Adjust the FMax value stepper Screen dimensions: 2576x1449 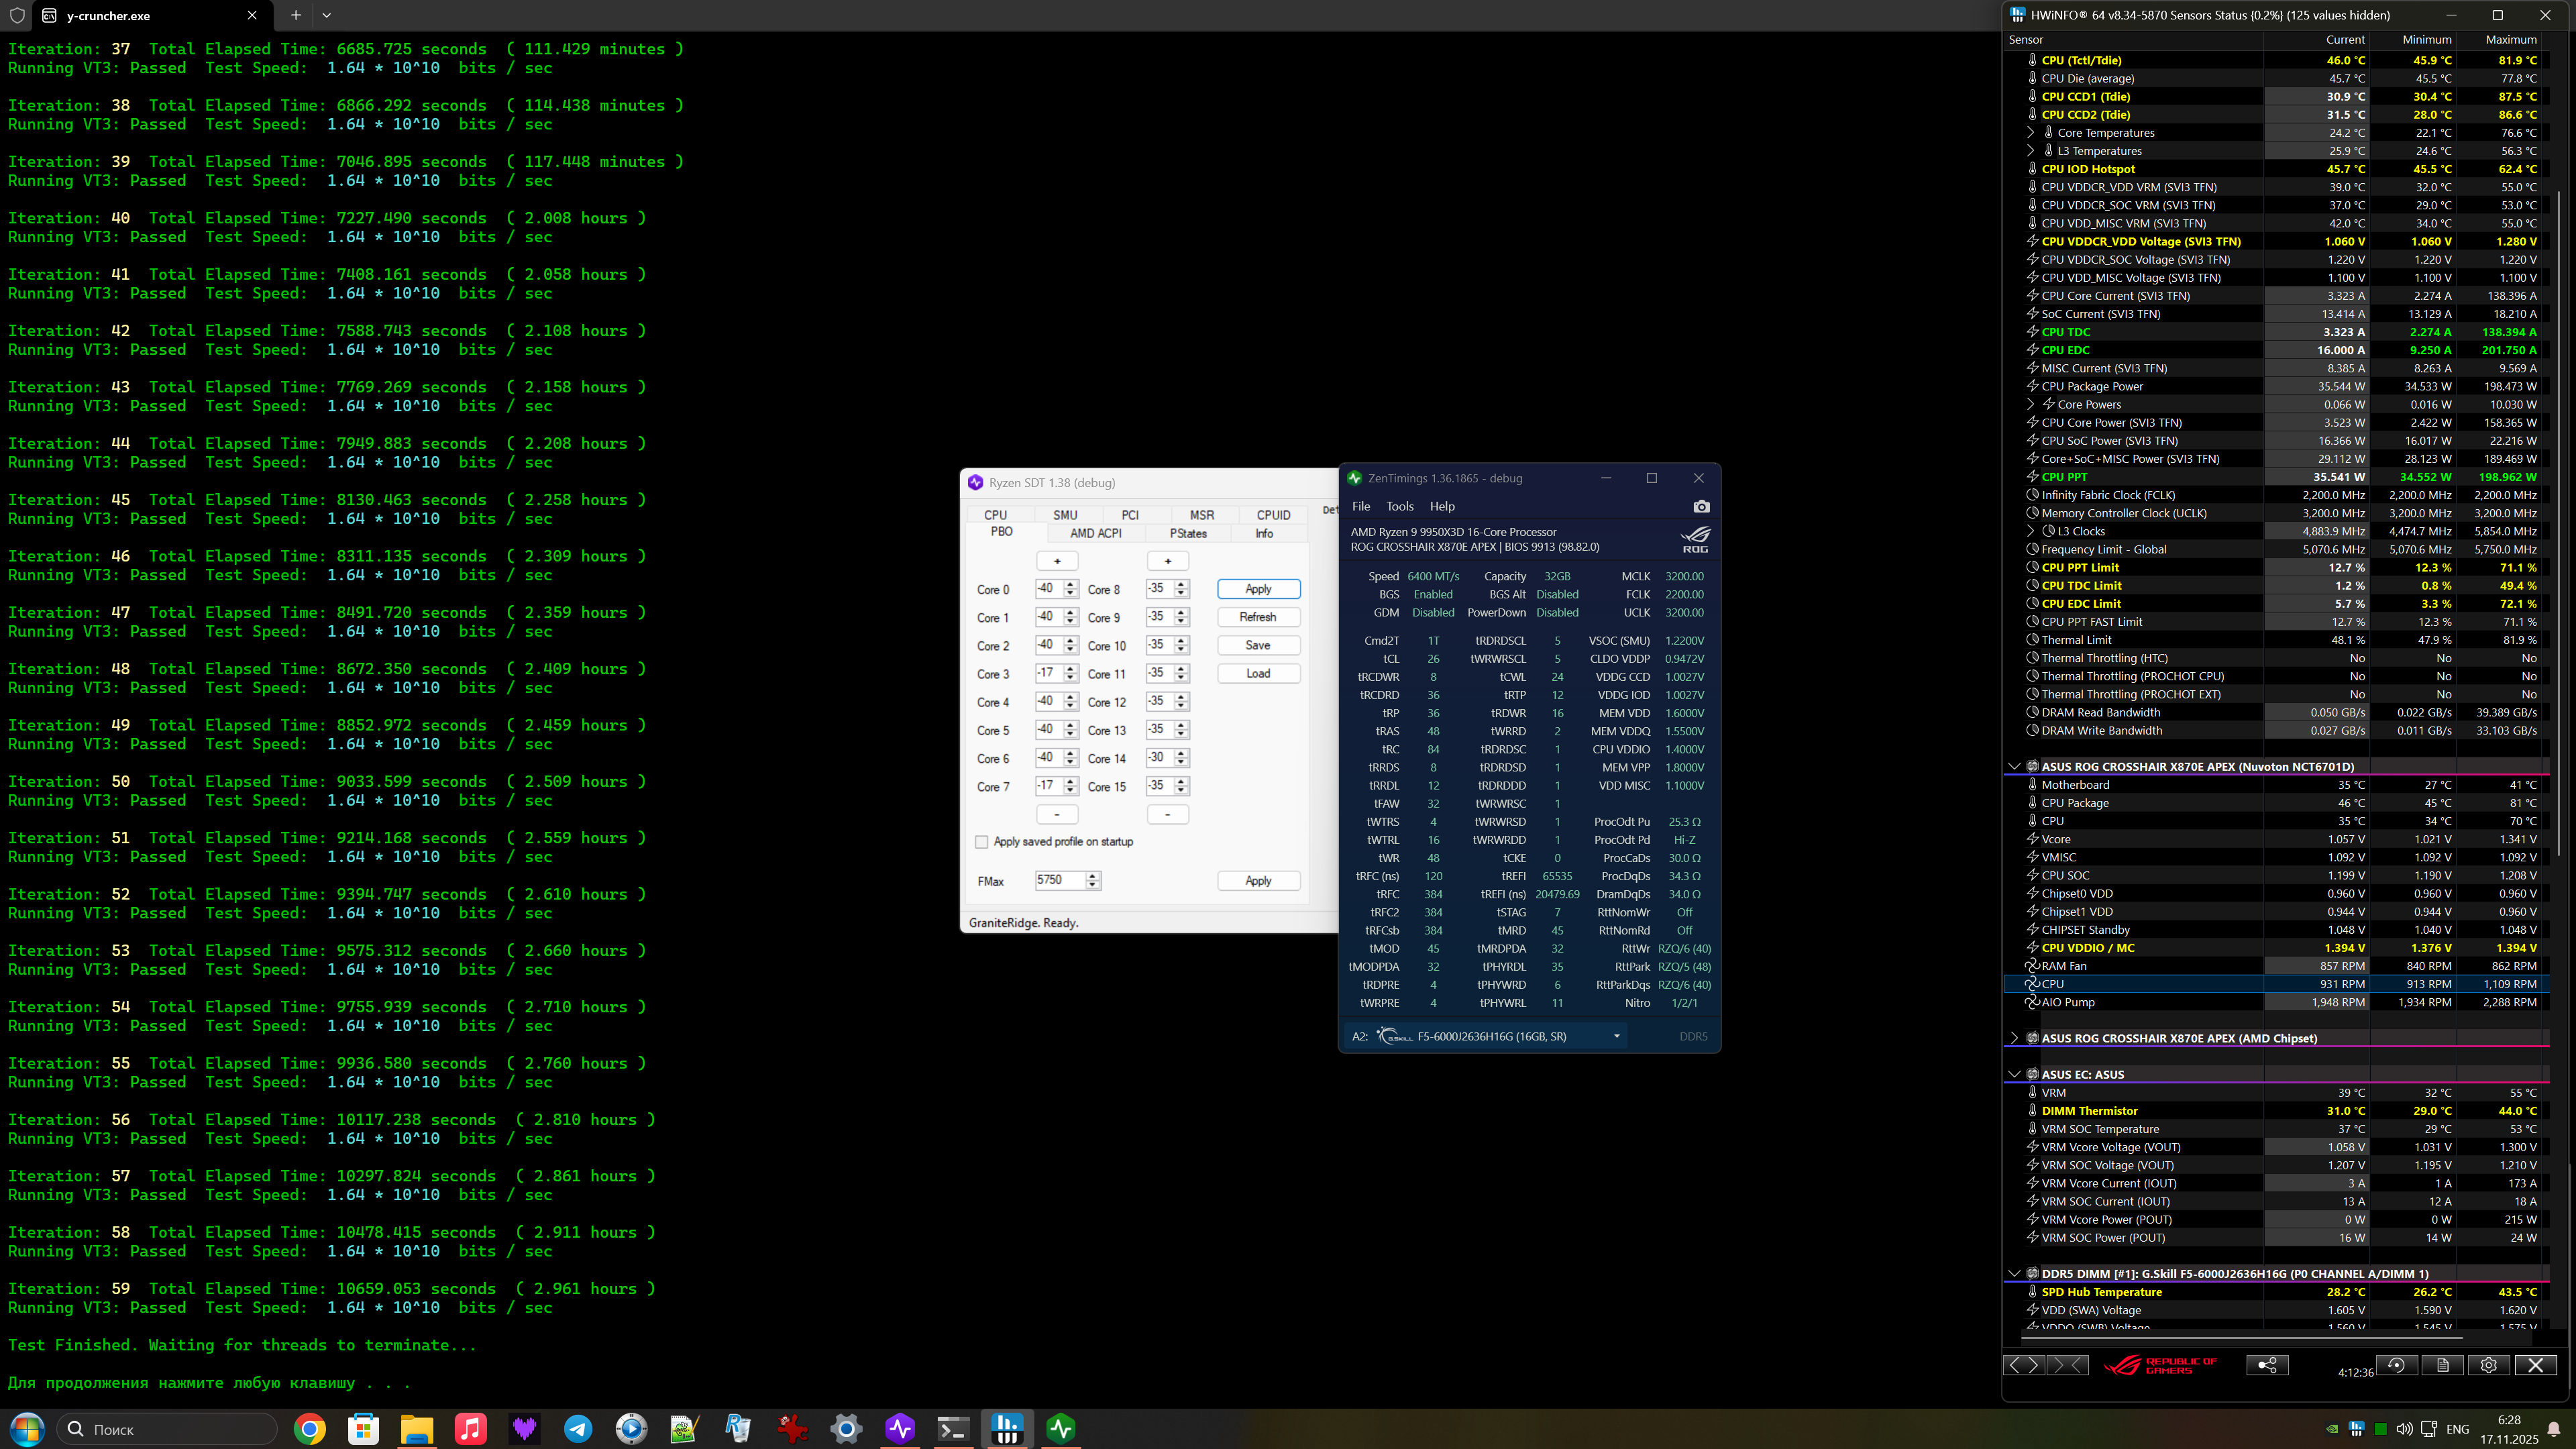1093,880
